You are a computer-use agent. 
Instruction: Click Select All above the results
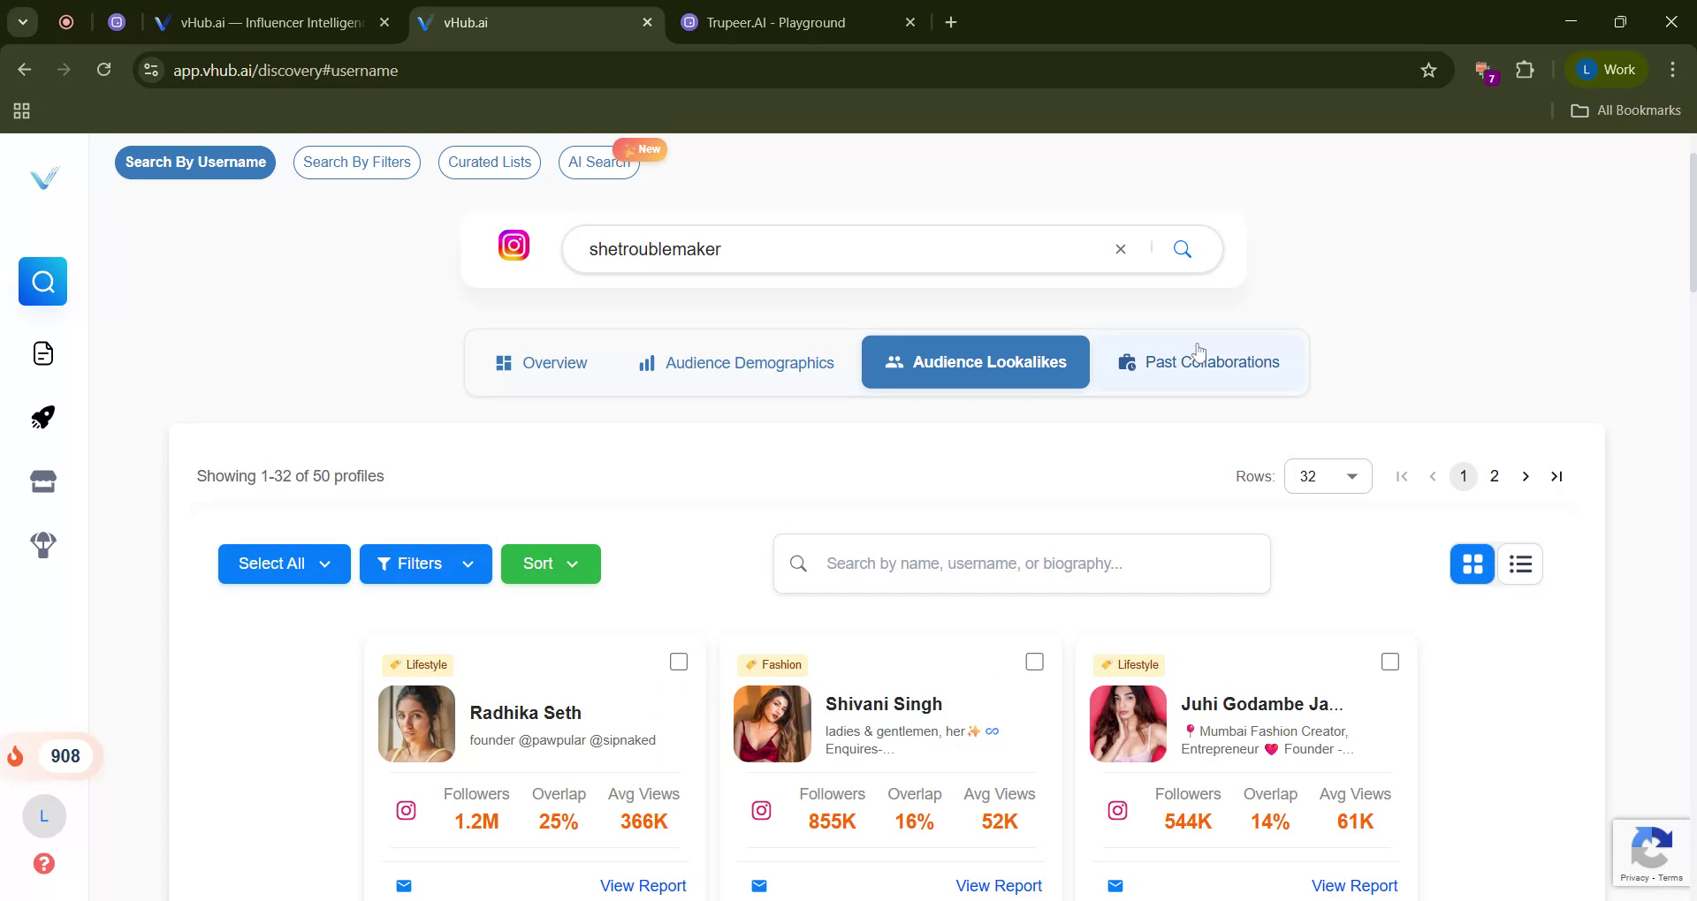tap(284, 564)
